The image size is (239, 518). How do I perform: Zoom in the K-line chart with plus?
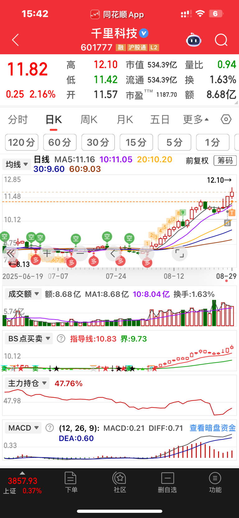click(x=47, y=253)
